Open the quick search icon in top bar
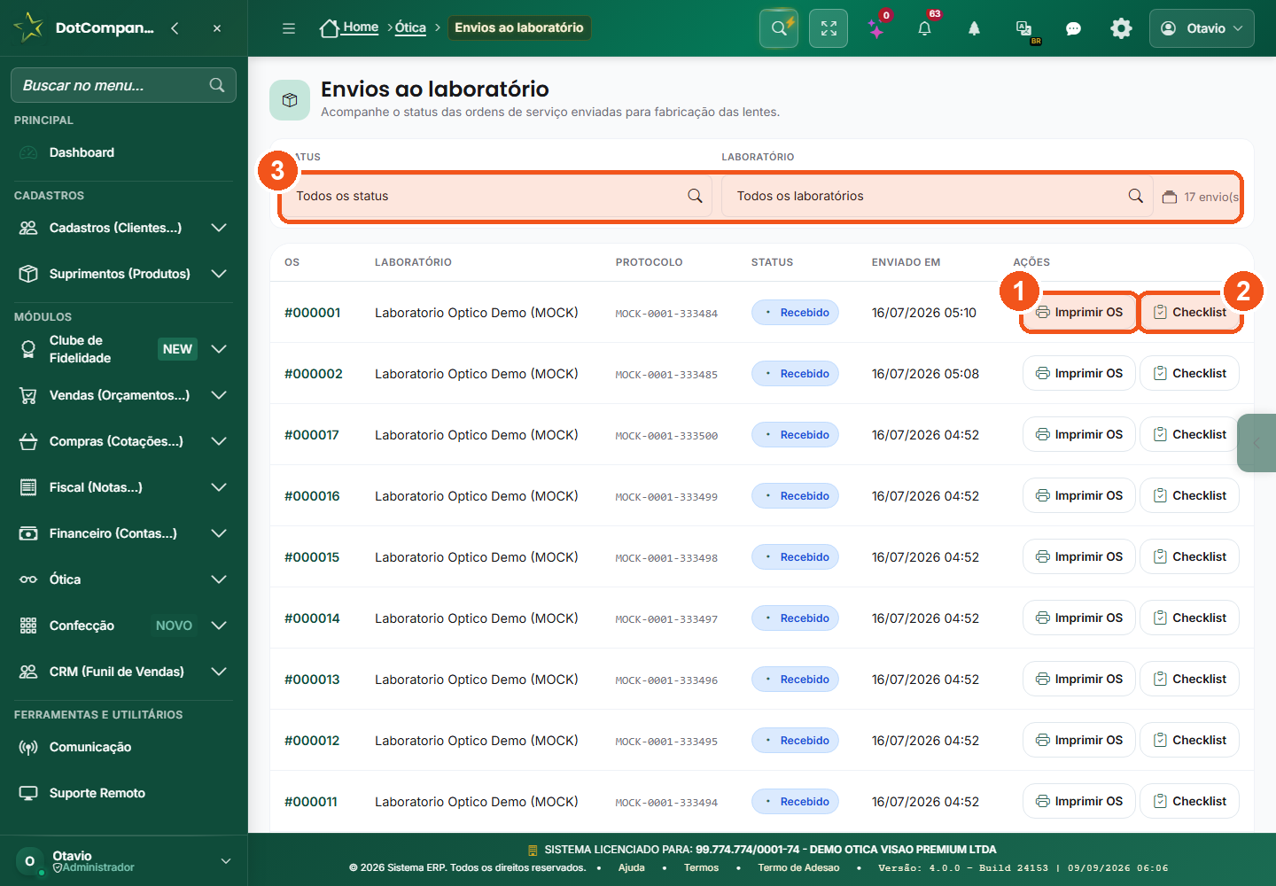The width and height of the screenshot is (1276, 886). pos(779,28)
